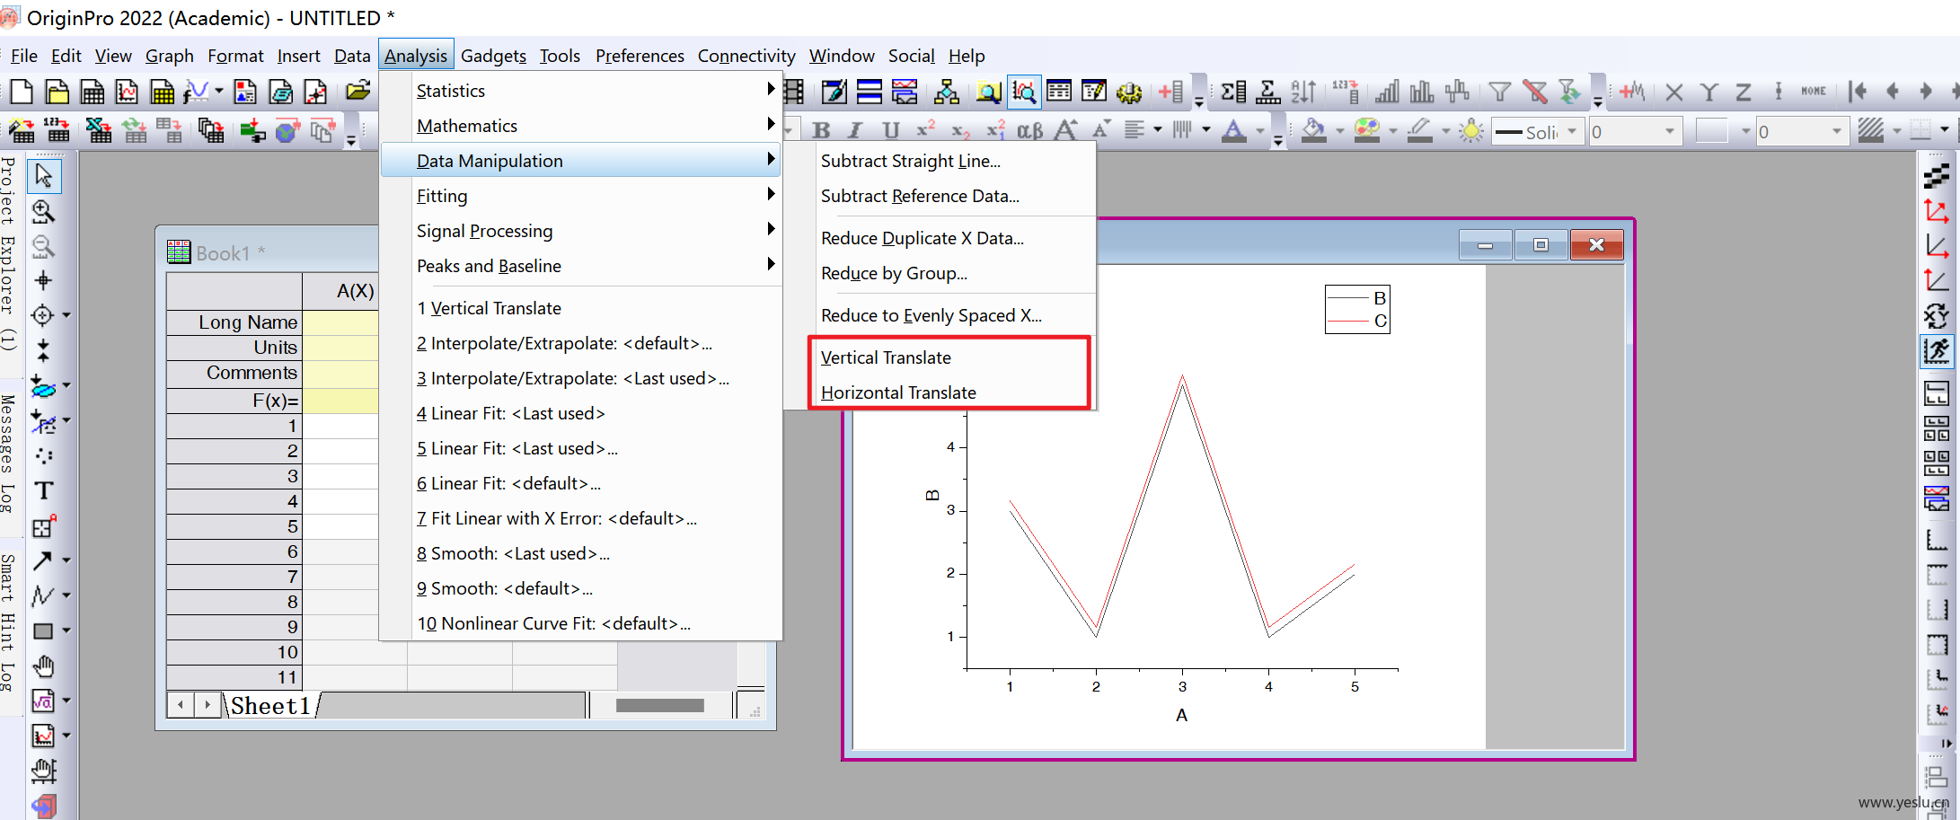Toggle Subscript formatting
Viewport: 1960px width, 820px height.
[960, 131]
